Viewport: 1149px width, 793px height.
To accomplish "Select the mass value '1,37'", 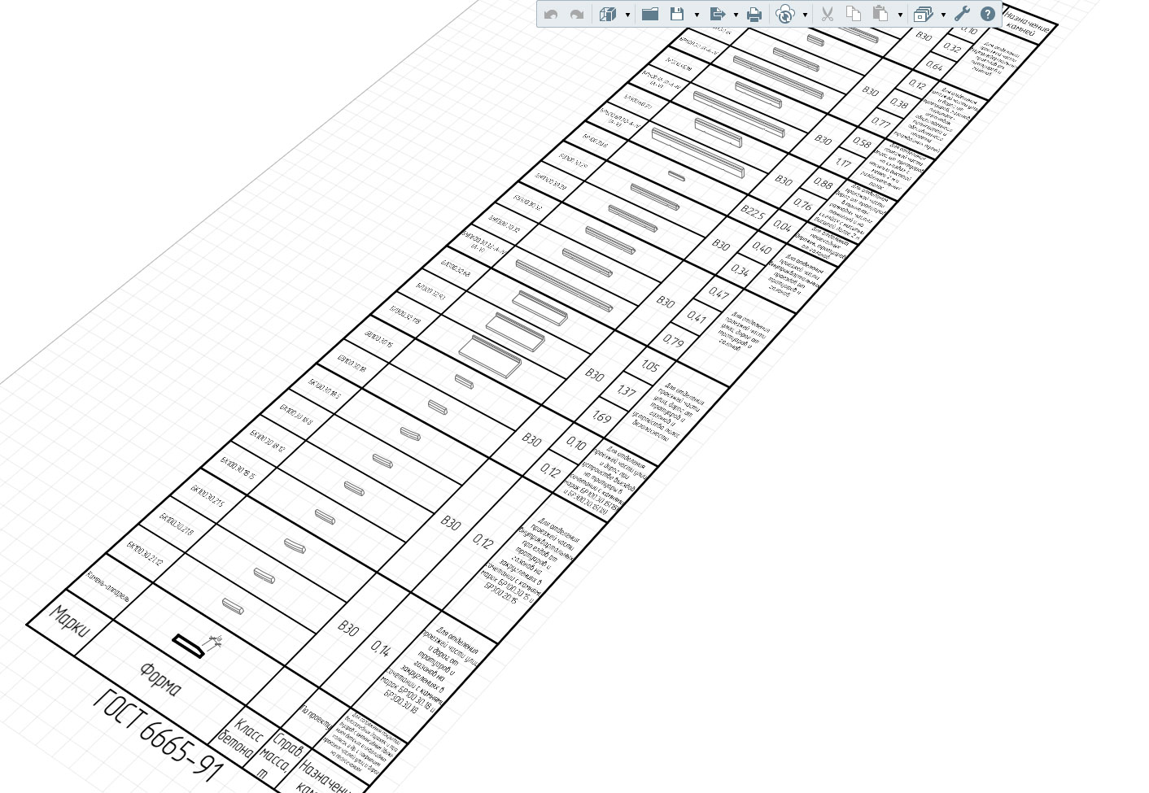I will tap(626, 391).
